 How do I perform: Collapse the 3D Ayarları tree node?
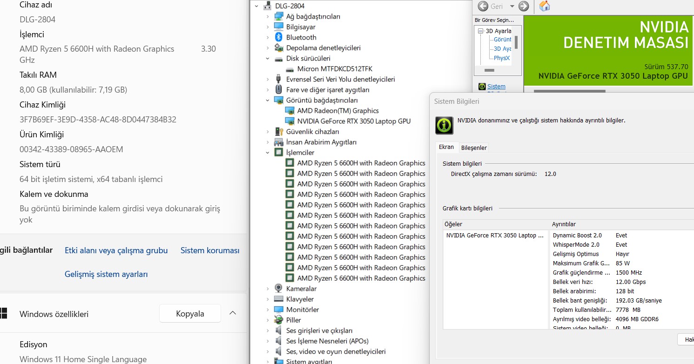click(x=481, y=31)
